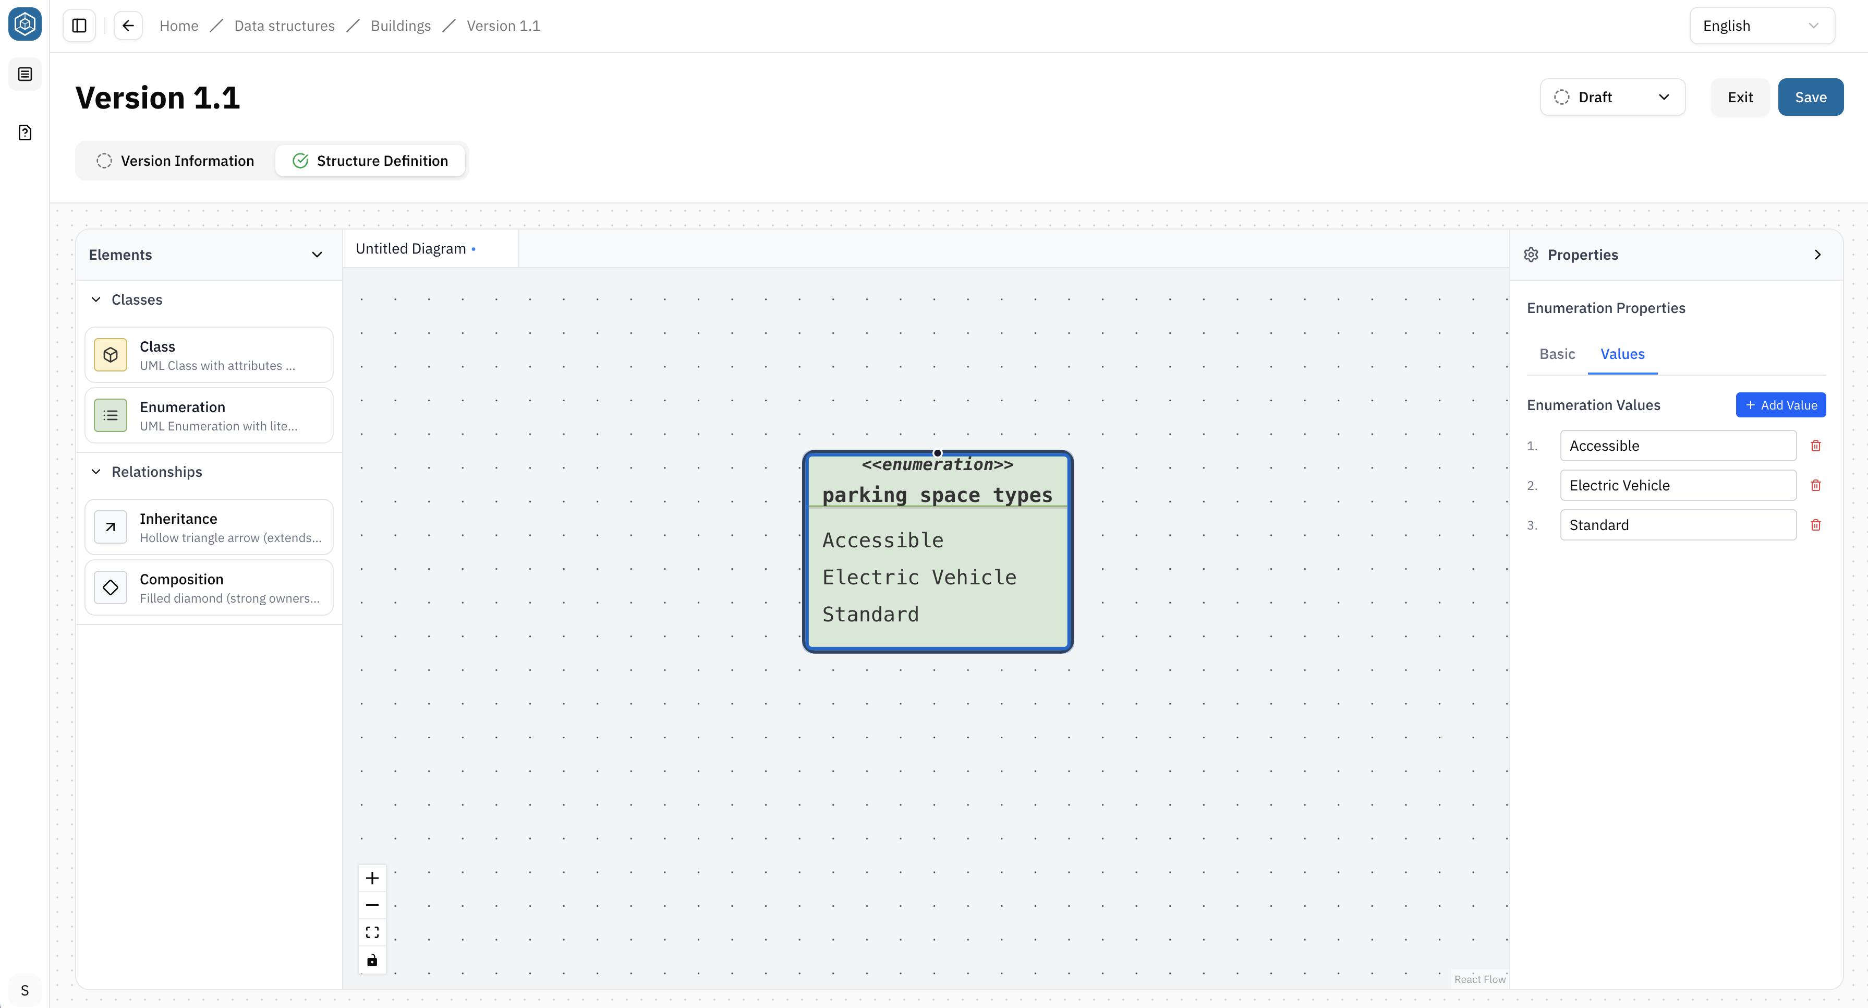The width and height of the screenshot is (1868, 1008).
Task: Edit the Standard value field
Action: [x=1678, y=525]
